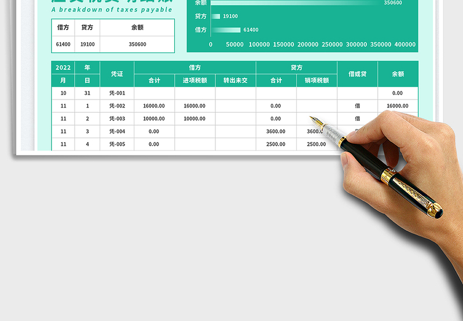Click the 19100 data label in the chart

230,16
